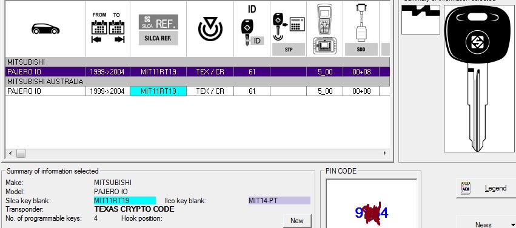Image resolution: width=516 pixels, height=228 pixels.
Task: Click the cyan MIT11RT19 cell in table
Action: pyautogui.click(x=158, y=91)
